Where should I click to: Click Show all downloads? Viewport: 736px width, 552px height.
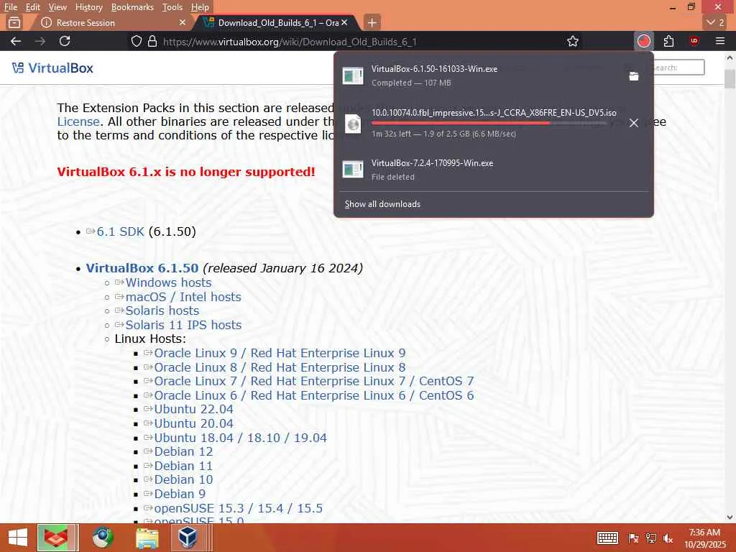pyautogui.click(x=382, y=204)
